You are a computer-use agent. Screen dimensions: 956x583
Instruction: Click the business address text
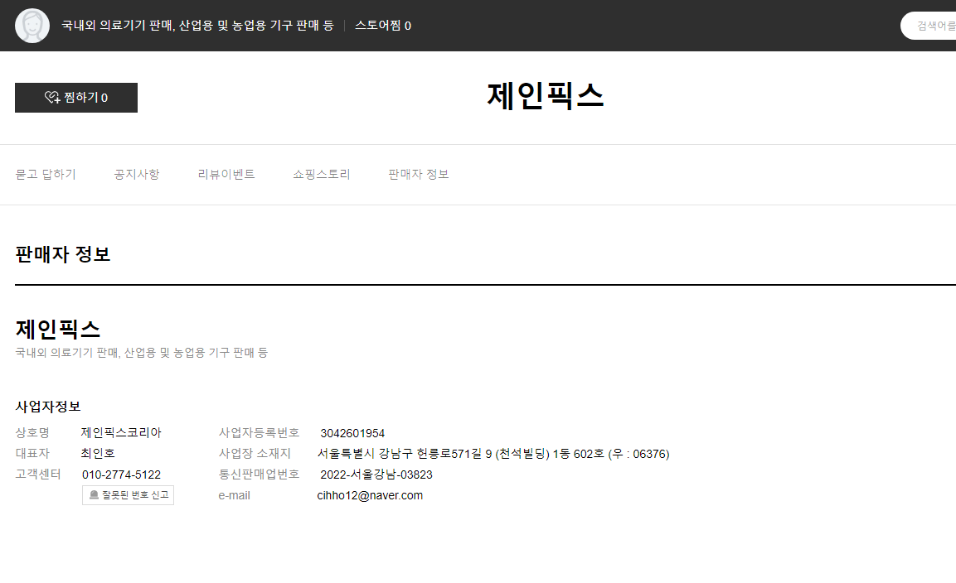click(493, 454)
